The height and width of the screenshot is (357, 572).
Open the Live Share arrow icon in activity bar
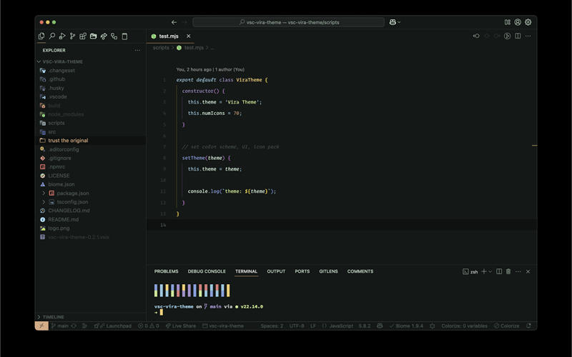coord(104,36)
